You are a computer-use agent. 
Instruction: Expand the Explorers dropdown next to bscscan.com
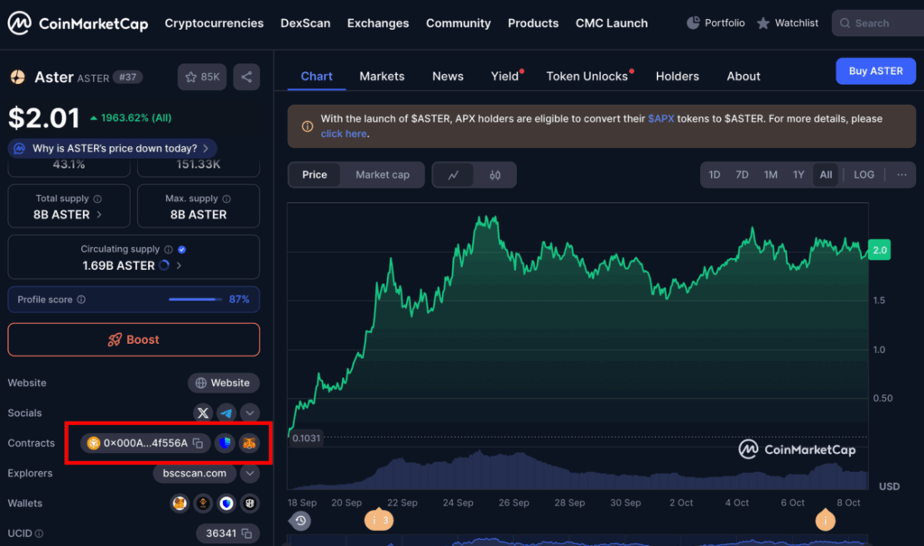click(250, 473)
